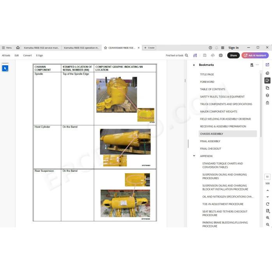Star the CEAW013600 document
The height and width of the screenshot is (272, 272).
(105, 48)
